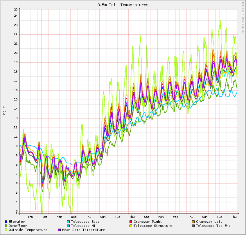This screenshot has width=246, height=235.
Task: Click the cyan Telescope Base legend swatch
Action: tap(69, 222)
